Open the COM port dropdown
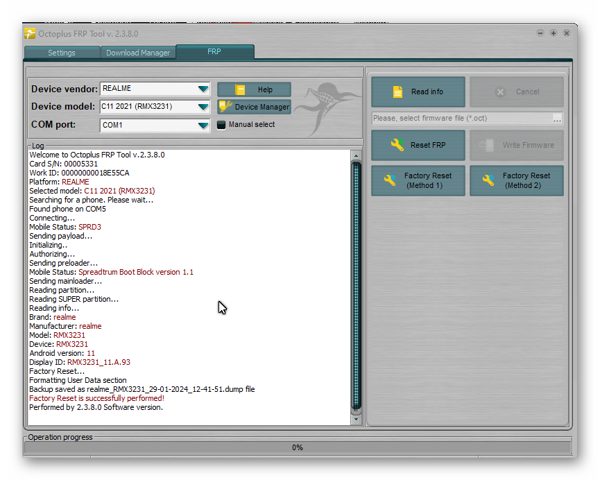600x480 pixels. 203,126
